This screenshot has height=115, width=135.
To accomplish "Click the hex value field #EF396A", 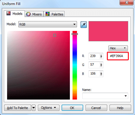I will point(118,56).
